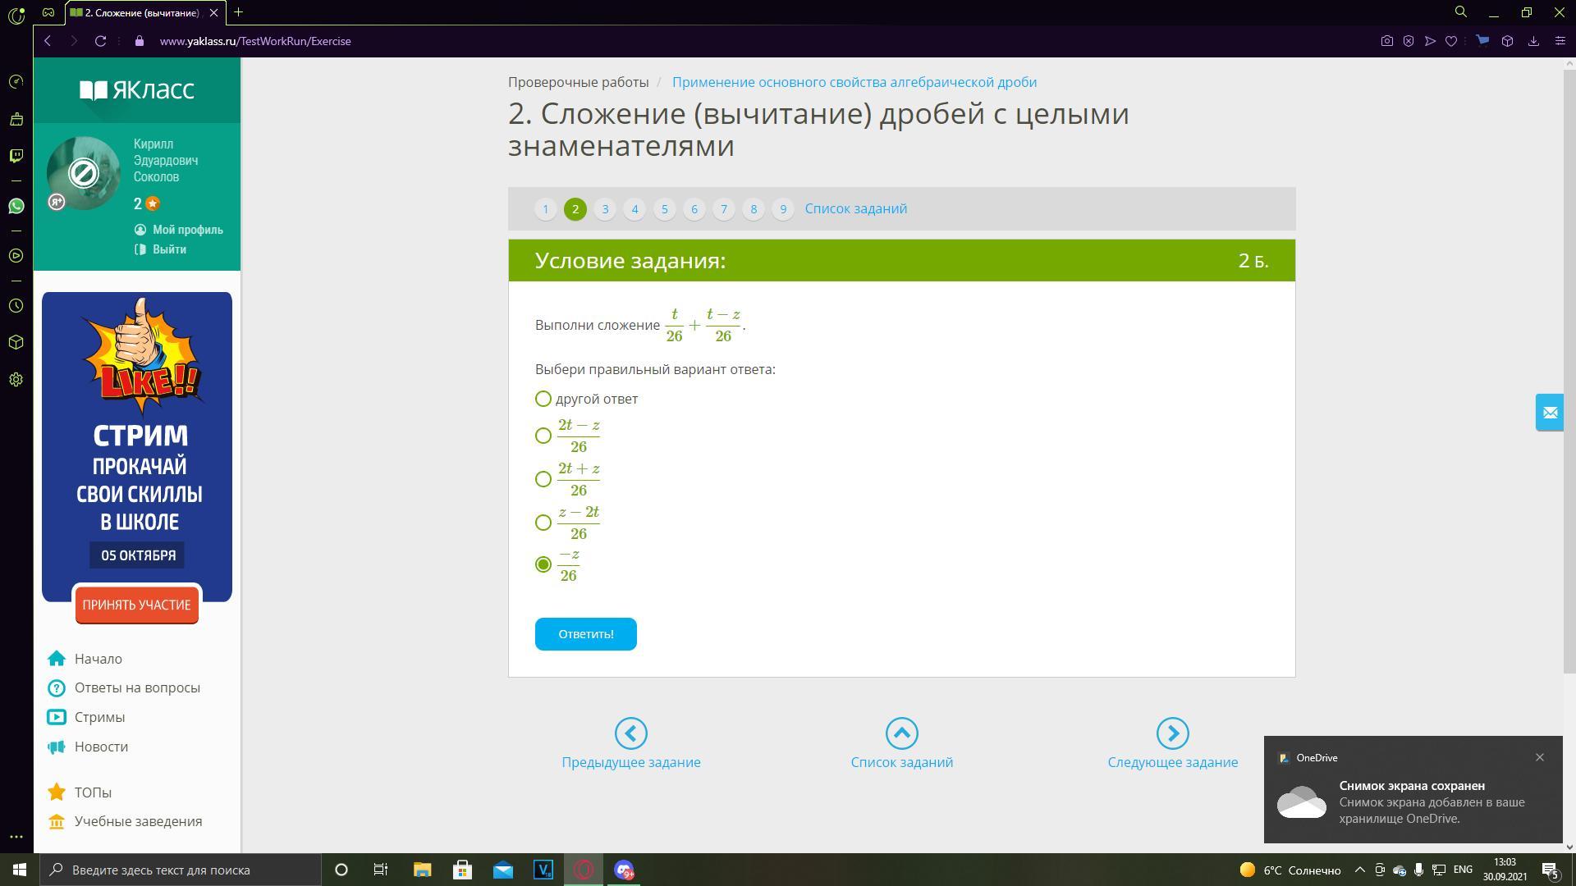This screenshot has width=1576, height=886.
Task: Open Twitch icon in browser sidebar
Action: [16, 156]
